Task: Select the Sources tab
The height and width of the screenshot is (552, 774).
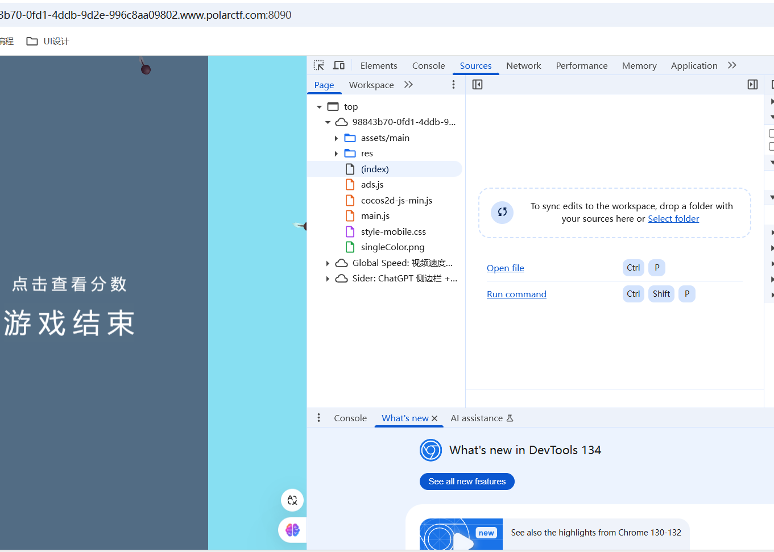Action: (x=475, y=65)
